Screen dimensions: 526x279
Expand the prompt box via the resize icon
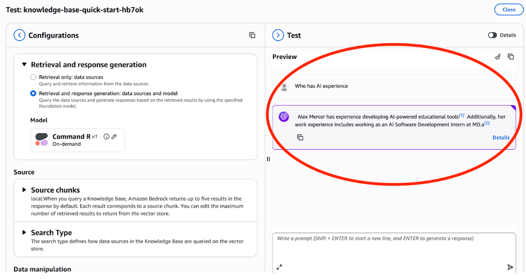279,268
